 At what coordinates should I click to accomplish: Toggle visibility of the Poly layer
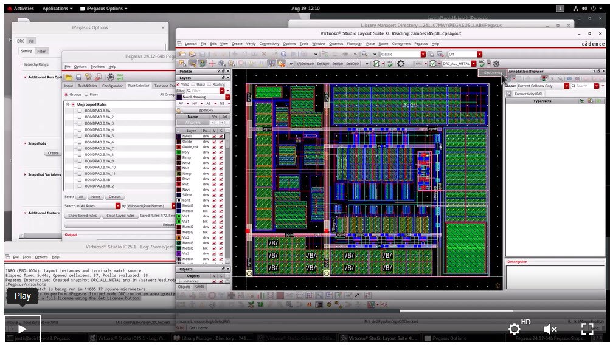click(215, 152)
